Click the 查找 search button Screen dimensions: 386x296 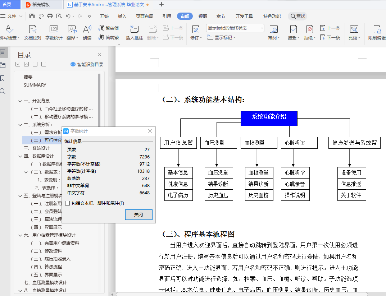298,16
